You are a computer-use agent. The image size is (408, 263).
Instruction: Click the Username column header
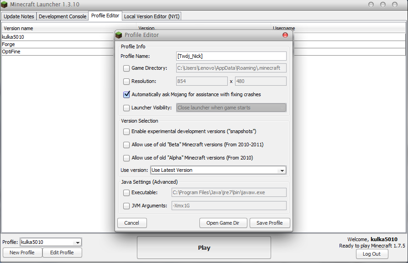pyautogui.click(x=338, y=28)
